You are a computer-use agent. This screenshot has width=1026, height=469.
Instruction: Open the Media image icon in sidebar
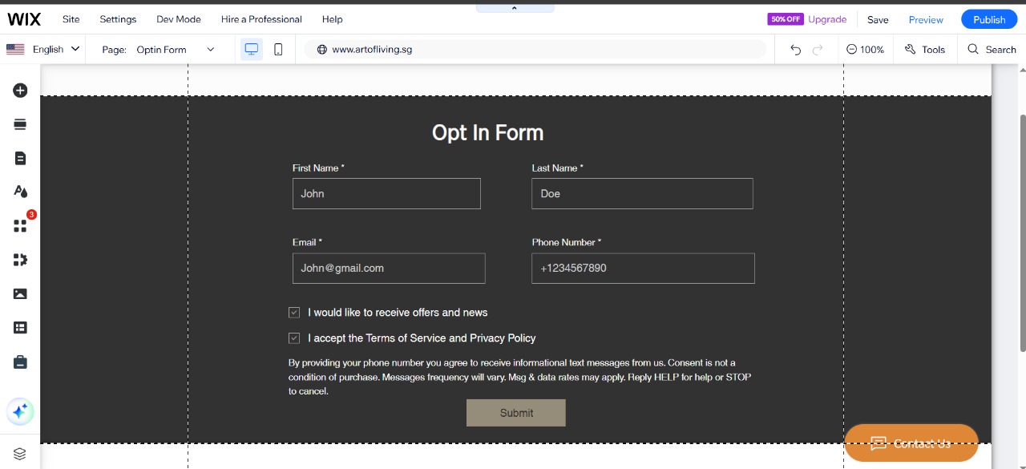(20, 293)
